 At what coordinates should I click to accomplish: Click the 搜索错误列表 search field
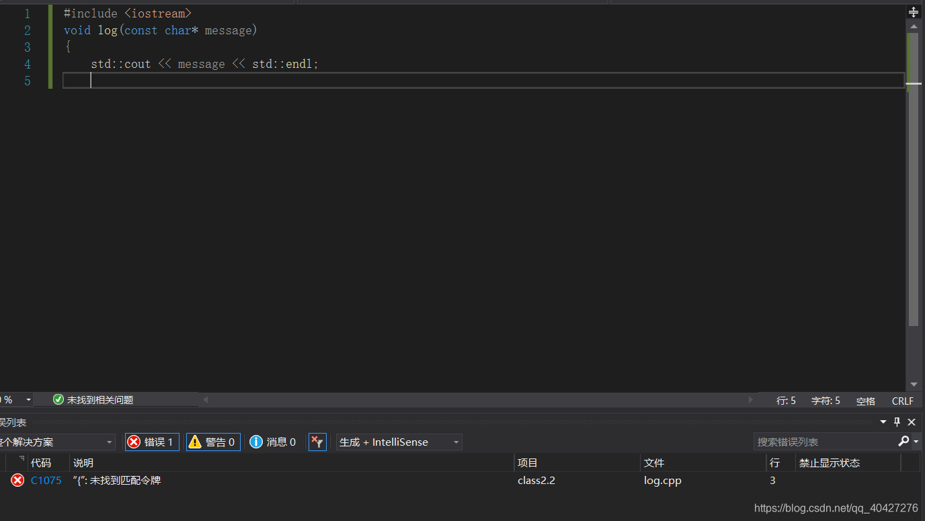[x=824, y=442]
